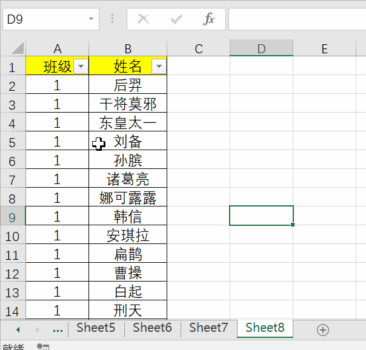Screen dimensions: 366x350
Task: Click the cell containing 刘备
Action: coord(128,141)
